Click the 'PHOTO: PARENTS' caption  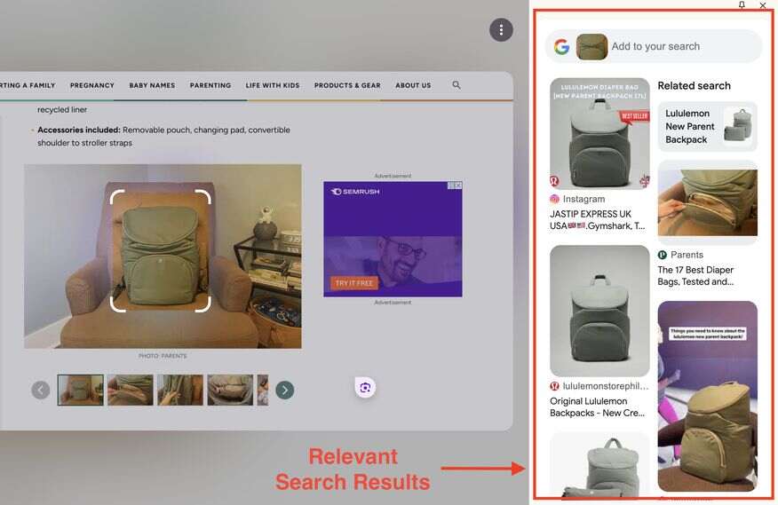tap(163, 356)
